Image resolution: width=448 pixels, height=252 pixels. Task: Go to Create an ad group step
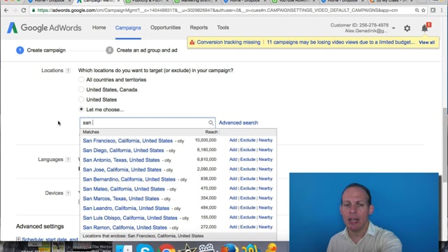pyautogui.click(x=141, y=50)
